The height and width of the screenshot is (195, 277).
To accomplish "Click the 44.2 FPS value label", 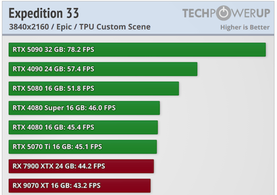I will coord(92,166).
